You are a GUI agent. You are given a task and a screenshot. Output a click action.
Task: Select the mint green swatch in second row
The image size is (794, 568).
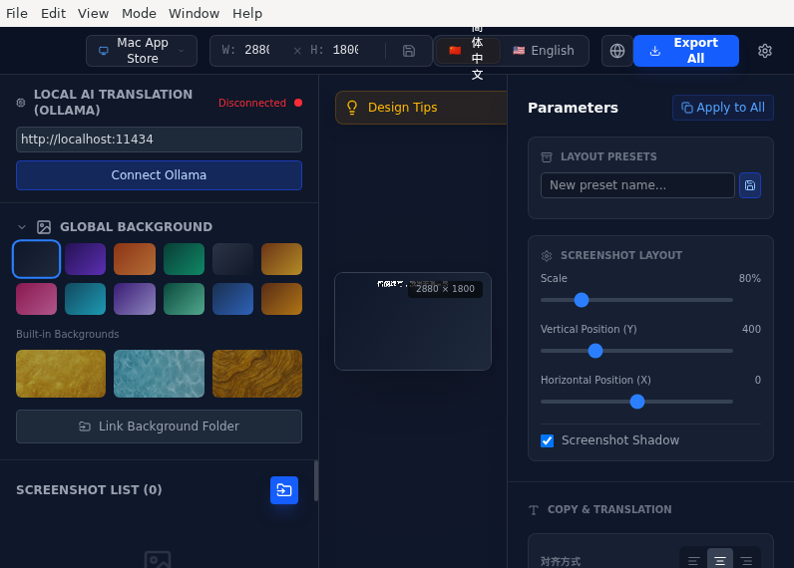pos(184,299)
